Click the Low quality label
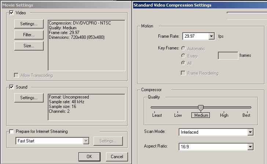The height and width of the screenshot is (164, 267). (x=178, y=115)
